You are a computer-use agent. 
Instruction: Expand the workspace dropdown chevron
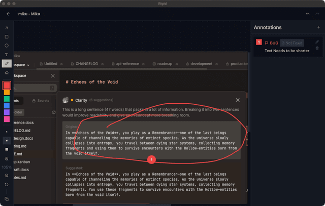click(x=28, y=65)
